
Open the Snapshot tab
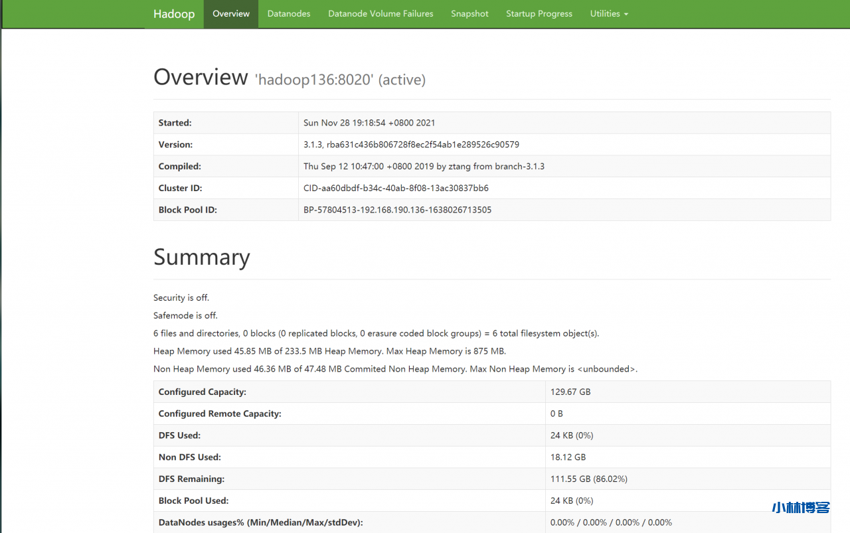pos(469,14)
